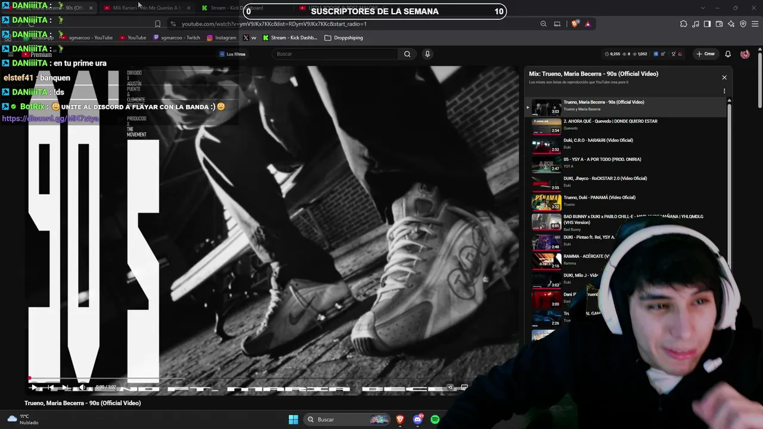This screenshot has height=429, width=763.
Task: Activate voice search microphone on YouTube
Action: (427, 54)
